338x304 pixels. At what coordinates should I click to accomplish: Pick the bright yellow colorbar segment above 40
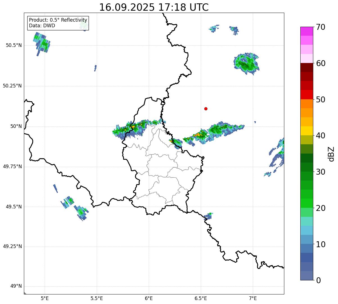click(307, 131)
